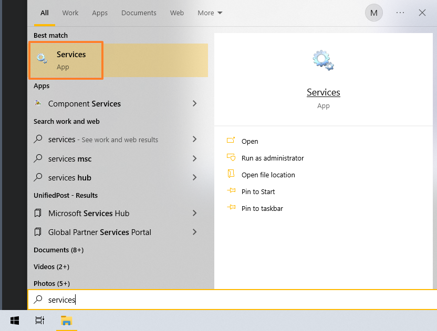Switch to the All tab
437x331 pixels.
(45, 13)
